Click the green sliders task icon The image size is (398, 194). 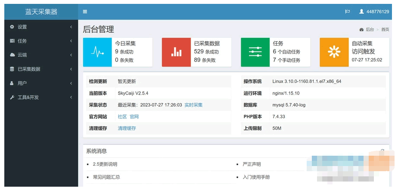[255, 52]
